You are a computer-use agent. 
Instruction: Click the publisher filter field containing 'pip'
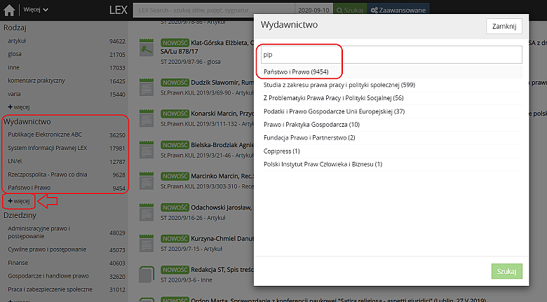pos(391,55)
